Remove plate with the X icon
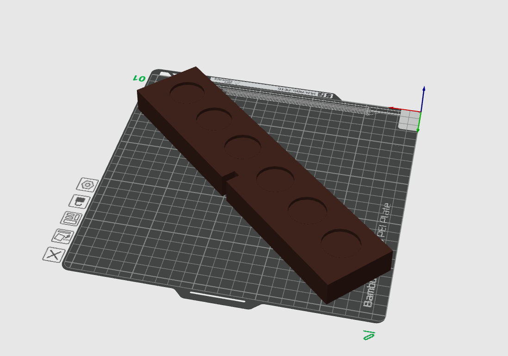Screen dimensions: 508x356 click(x=54, y=255)
